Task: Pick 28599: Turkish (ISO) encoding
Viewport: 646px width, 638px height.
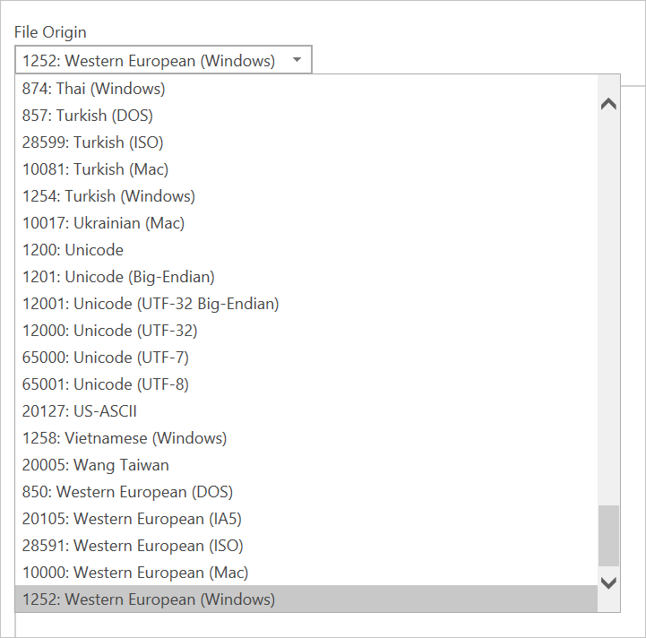Action: click(x=306, y=142)
